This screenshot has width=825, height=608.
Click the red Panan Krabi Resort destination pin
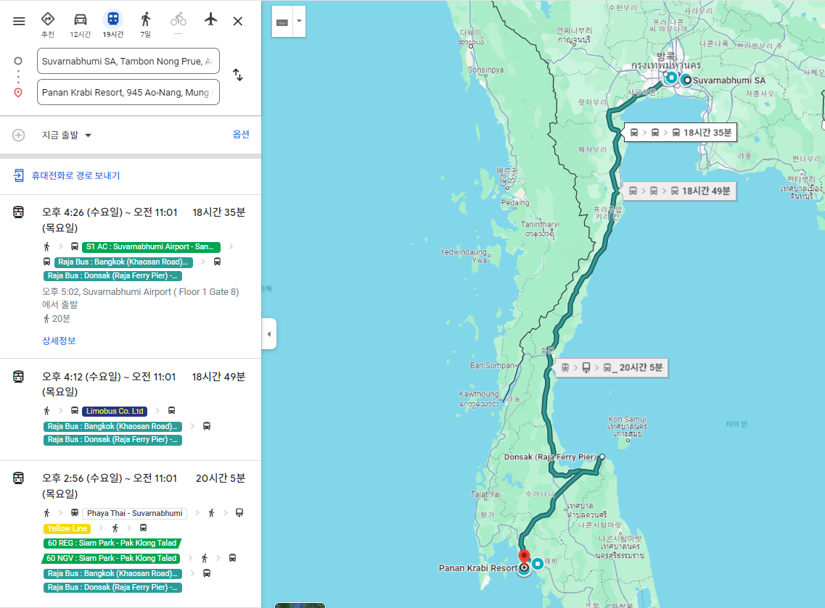point(524,557)
